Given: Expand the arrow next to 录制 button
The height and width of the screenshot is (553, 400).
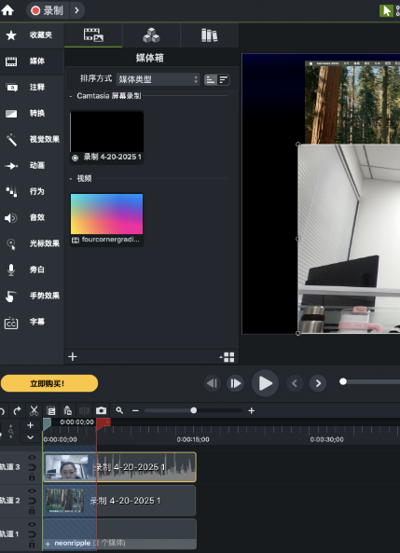Looking at the screenshot, I should tap(76, 10).
